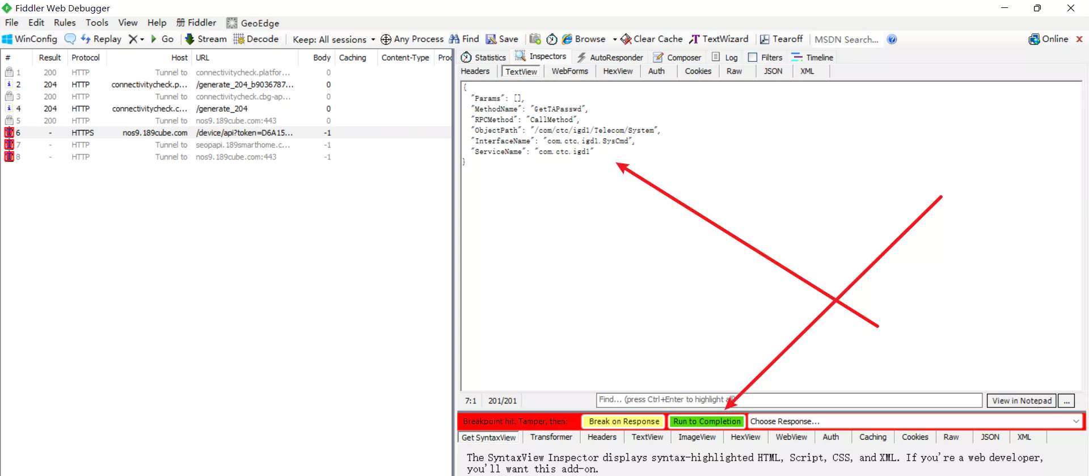Save sessions with the Save icon

(502, 39)
